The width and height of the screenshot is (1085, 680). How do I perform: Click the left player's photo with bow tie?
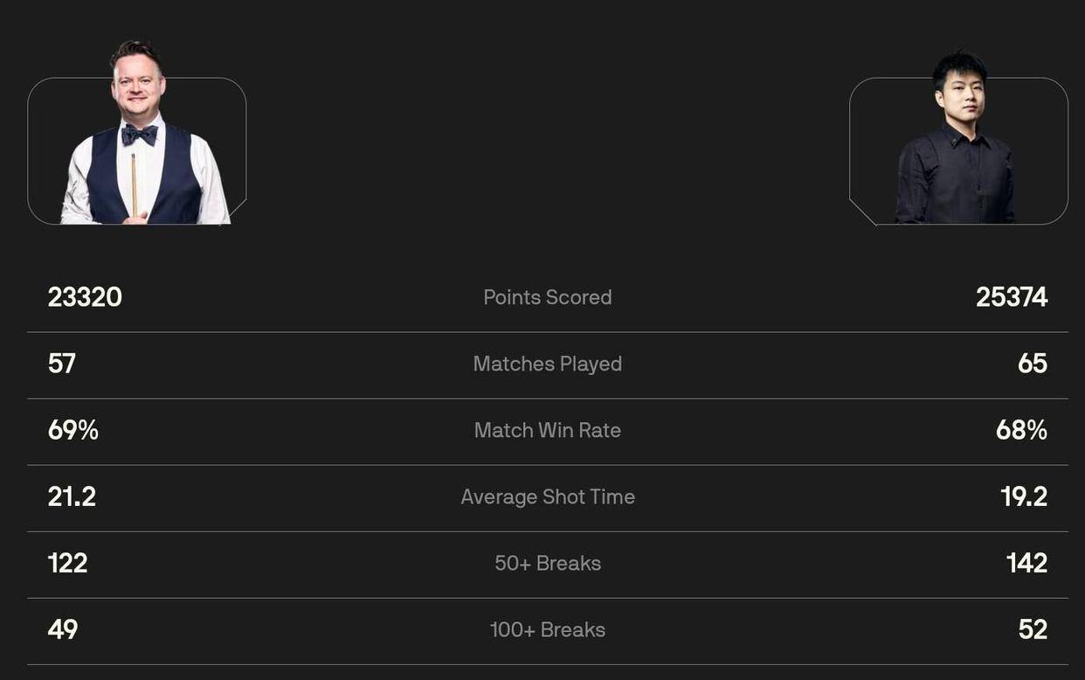[x=140, y=140]
